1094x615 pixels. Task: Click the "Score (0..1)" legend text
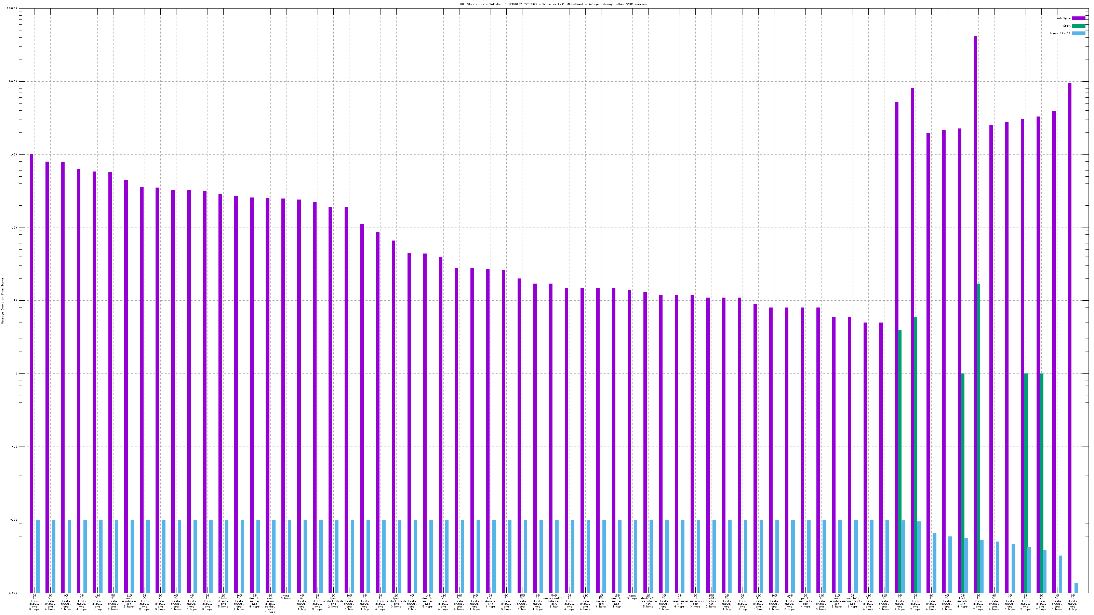point(1059,33)
